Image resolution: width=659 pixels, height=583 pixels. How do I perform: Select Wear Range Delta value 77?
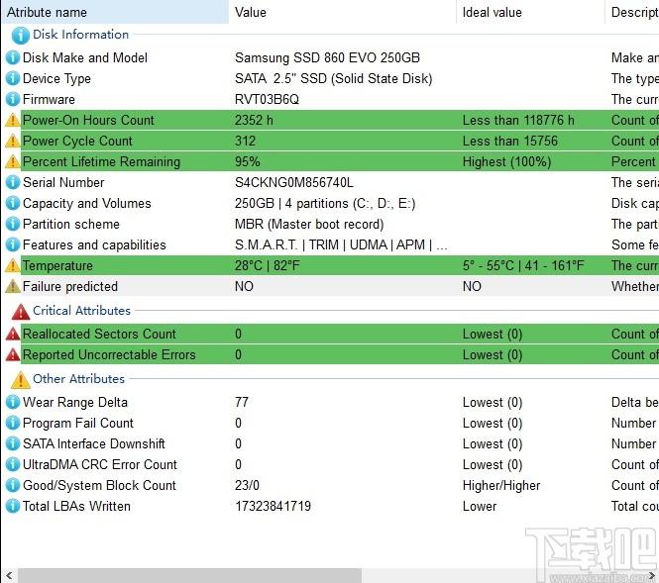[x=242, y=402]
